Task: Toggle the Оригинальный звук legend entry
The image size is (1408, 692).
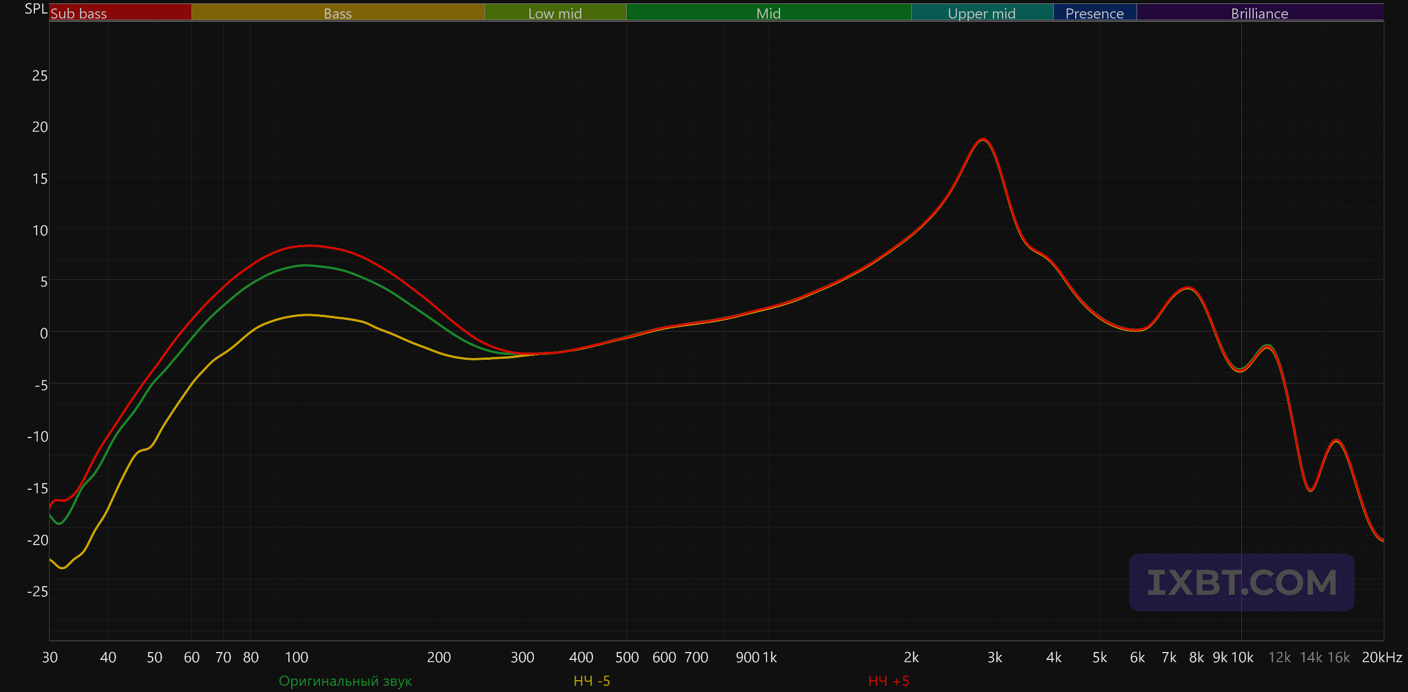Action: coord(345,681)
